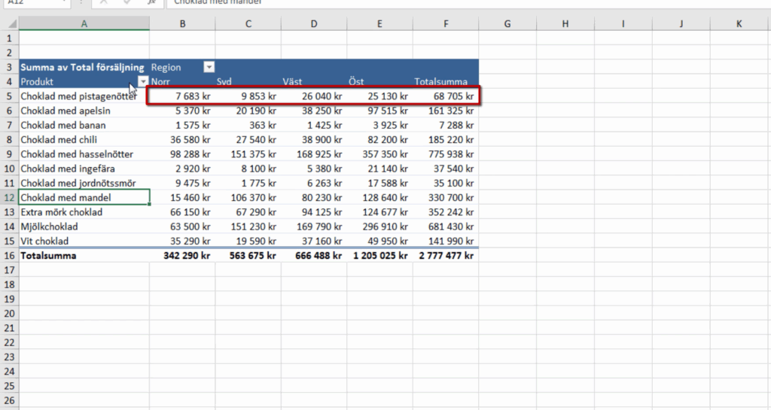Click the formula bar enter checkmark icon
771x410 pixels.
[x=126, y=2]
